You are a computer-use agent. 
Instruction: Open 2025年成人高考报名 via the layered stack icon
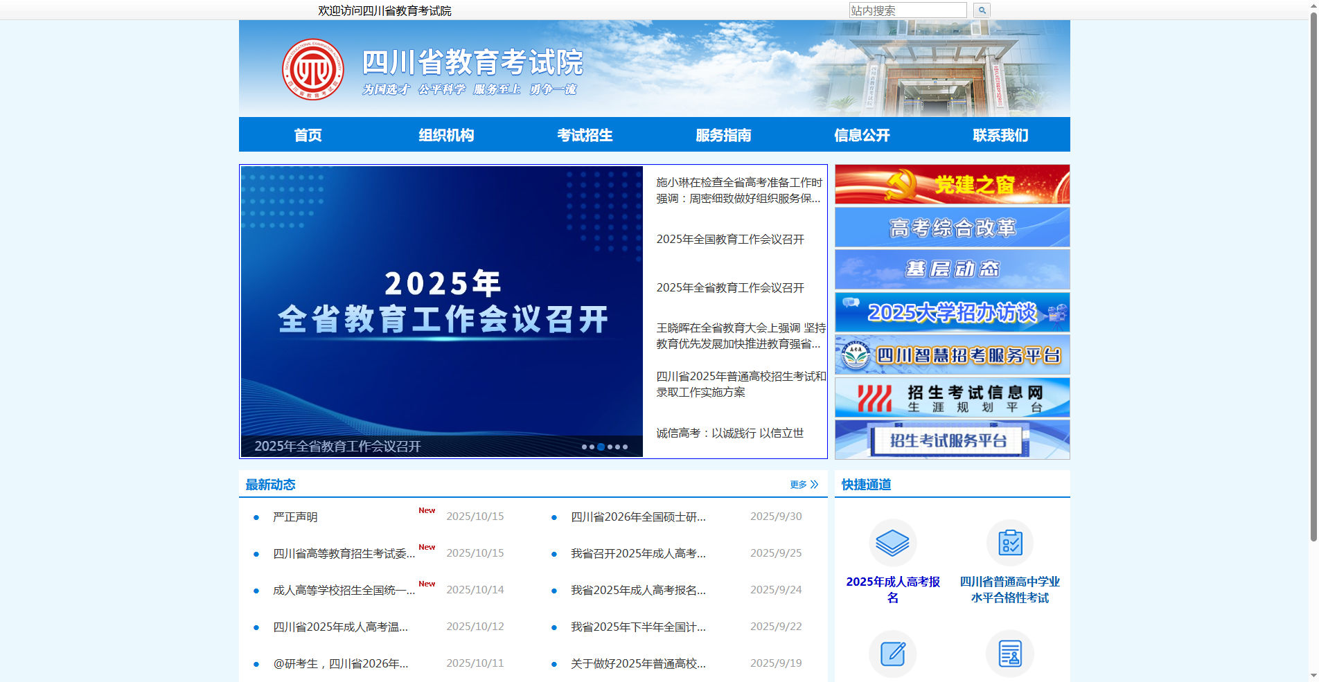pos(892,543)
